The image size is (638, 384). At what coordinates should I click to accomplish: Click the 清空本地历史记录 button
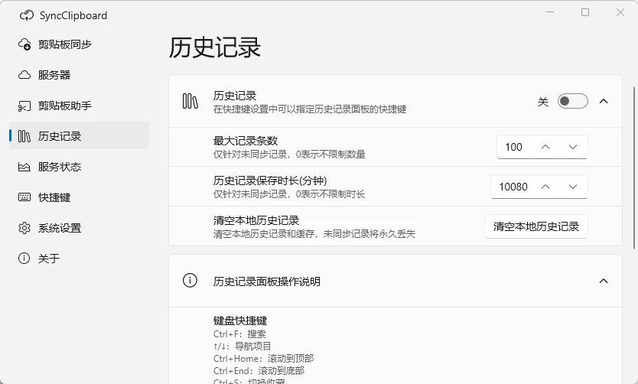(x=535, y=226)
